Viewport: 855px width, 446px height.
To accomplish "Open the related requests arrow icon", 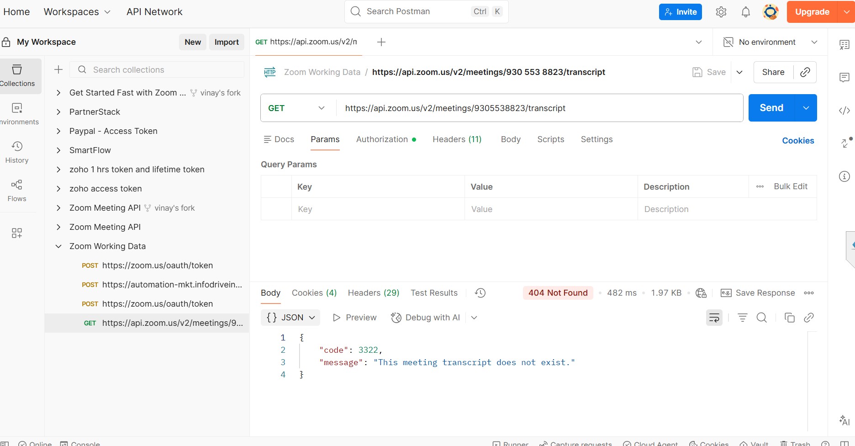I will (x=846, y=143).
